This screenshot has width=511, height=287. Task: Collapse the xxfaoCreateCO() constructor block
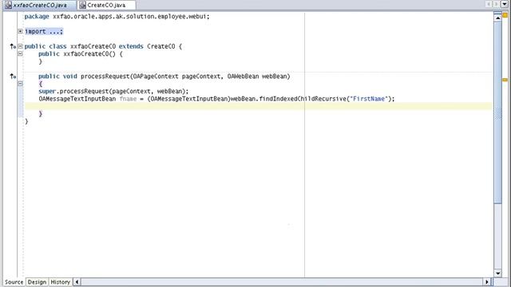(x=20, y=53)
